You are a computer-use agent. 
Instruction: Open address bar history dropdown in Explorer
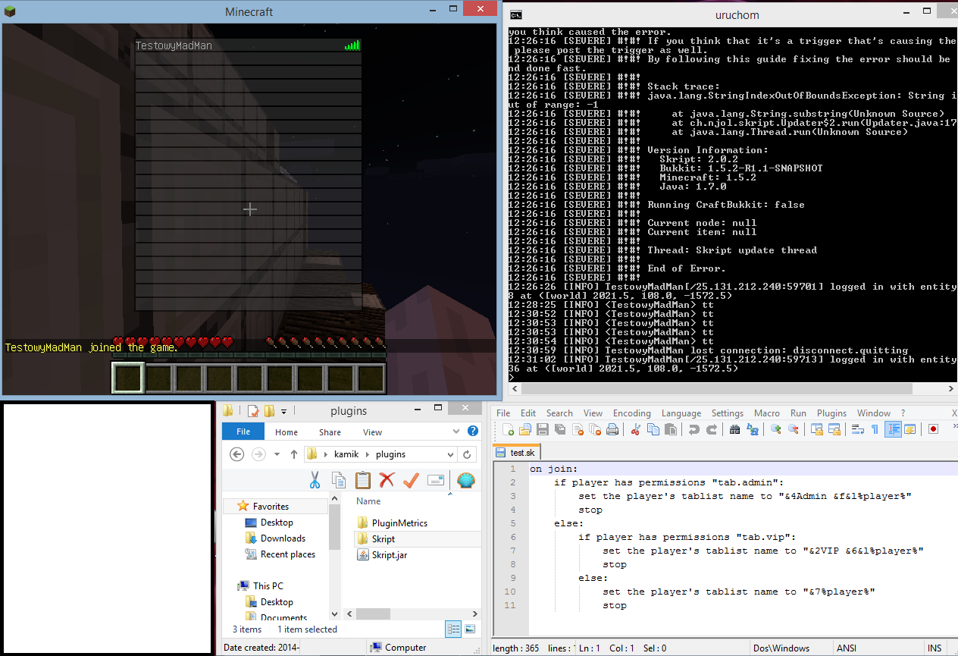449,455
